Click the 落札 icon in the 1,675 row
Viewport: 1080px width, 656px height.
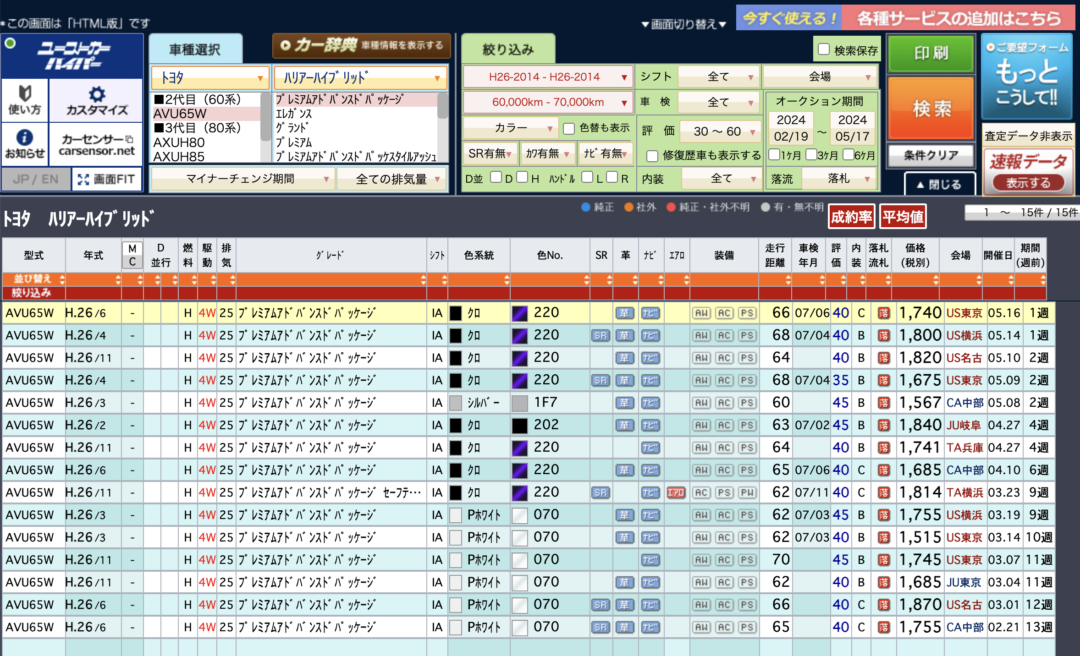[x=883, y=380]
